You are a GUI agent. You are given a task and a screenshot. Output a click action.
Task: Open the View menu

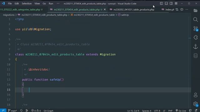click(x=37, y=3)
